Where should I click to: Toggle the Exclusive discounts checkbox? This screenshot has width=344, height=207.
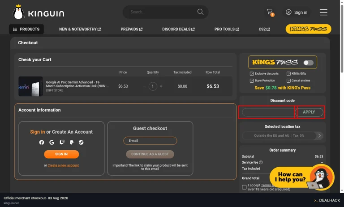click(252, 74)
